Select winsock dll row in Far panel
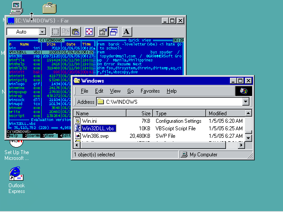The image size is (283, 212). coord(40,100)
